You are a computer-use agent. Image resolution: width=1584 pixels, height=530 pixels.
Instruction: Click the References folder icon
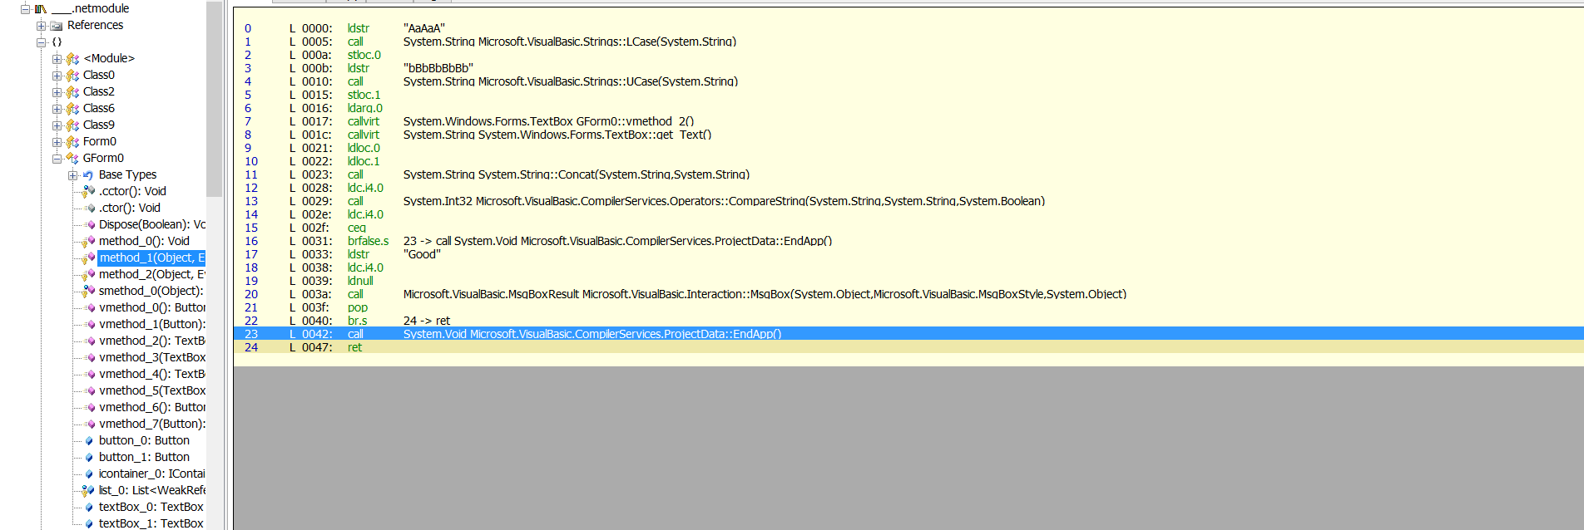(x=57, y=26)
